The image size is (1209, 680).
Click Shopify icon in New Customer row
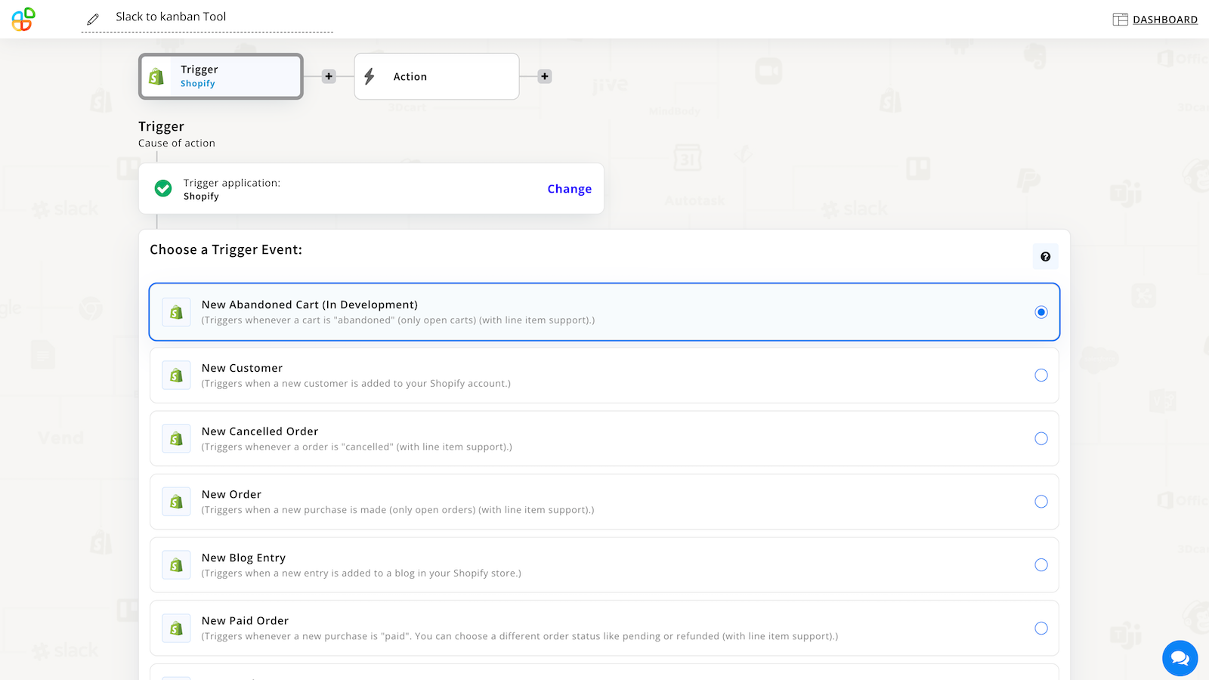(176, 376)
